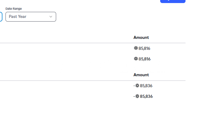Focus the partially visible field left of Date Range

(x=1, y=17)
